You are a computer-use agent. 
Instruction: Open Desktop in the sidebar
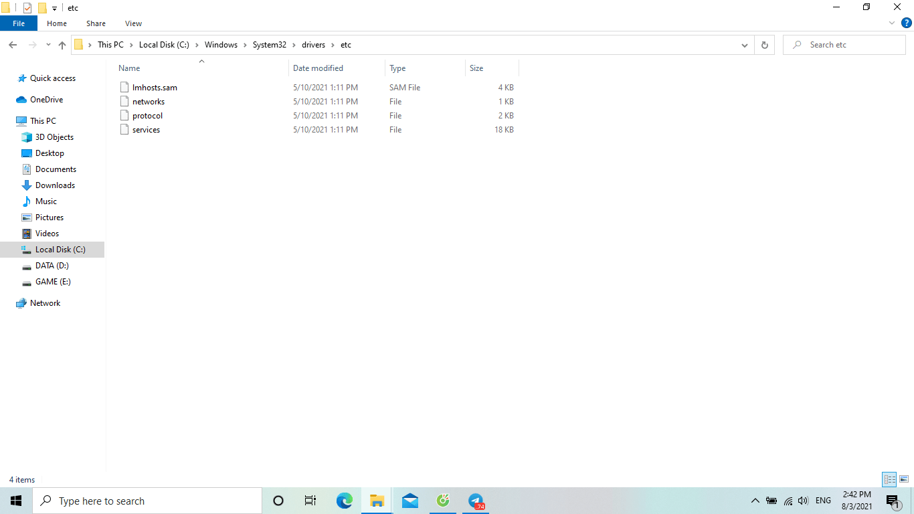coord(50,153)
